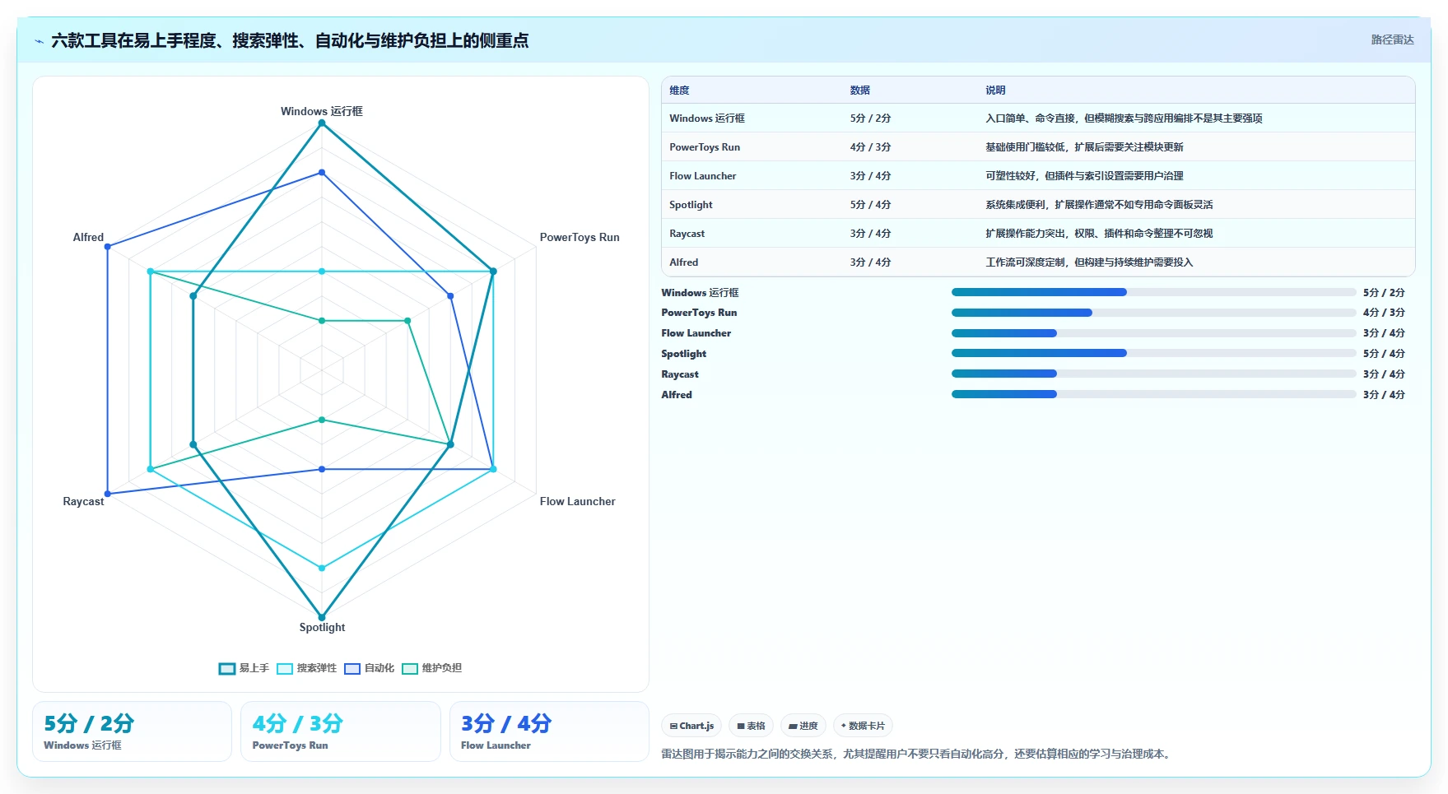Click the top radar data point on Windows 运行框 axis
This screenshot has width=1448, height=794.
point(322,123)
